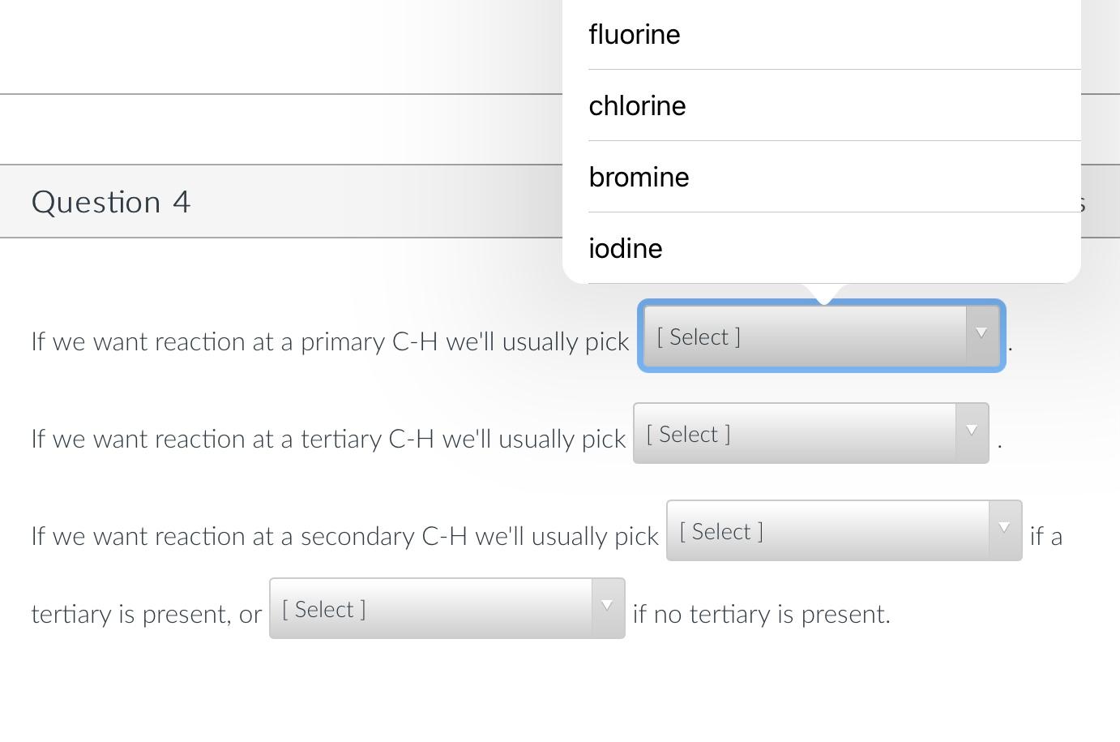Click the primary C-H sentence text
The width and height of the screenshot is (1120, 742).
click(x=330, y=342)
